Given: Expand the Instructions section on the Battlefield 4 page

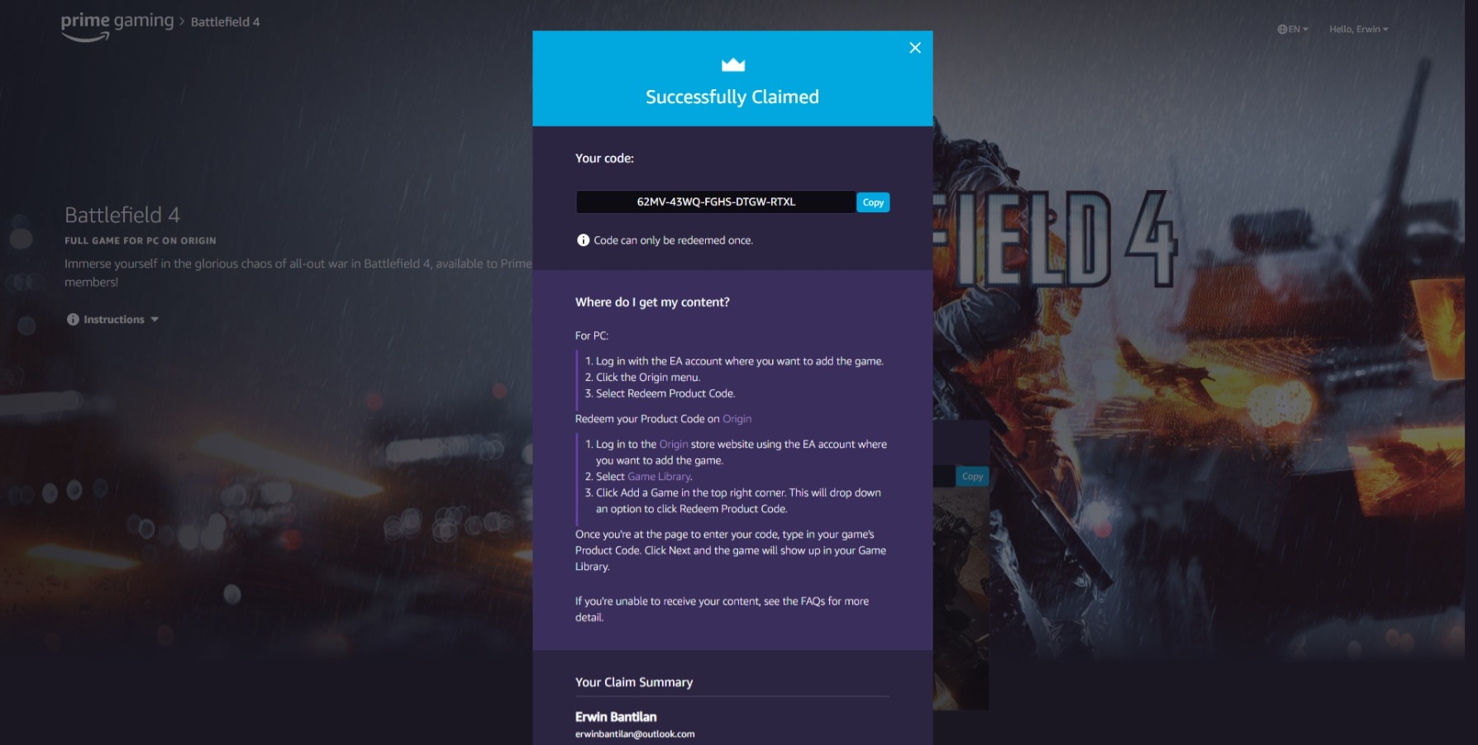Looking at the screenshot, I should click(112, 320).
